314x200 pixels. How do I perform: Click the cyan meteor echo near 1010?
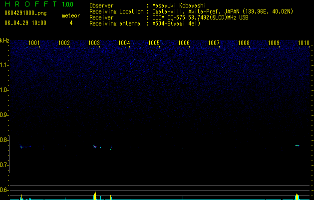coord(297,145)
